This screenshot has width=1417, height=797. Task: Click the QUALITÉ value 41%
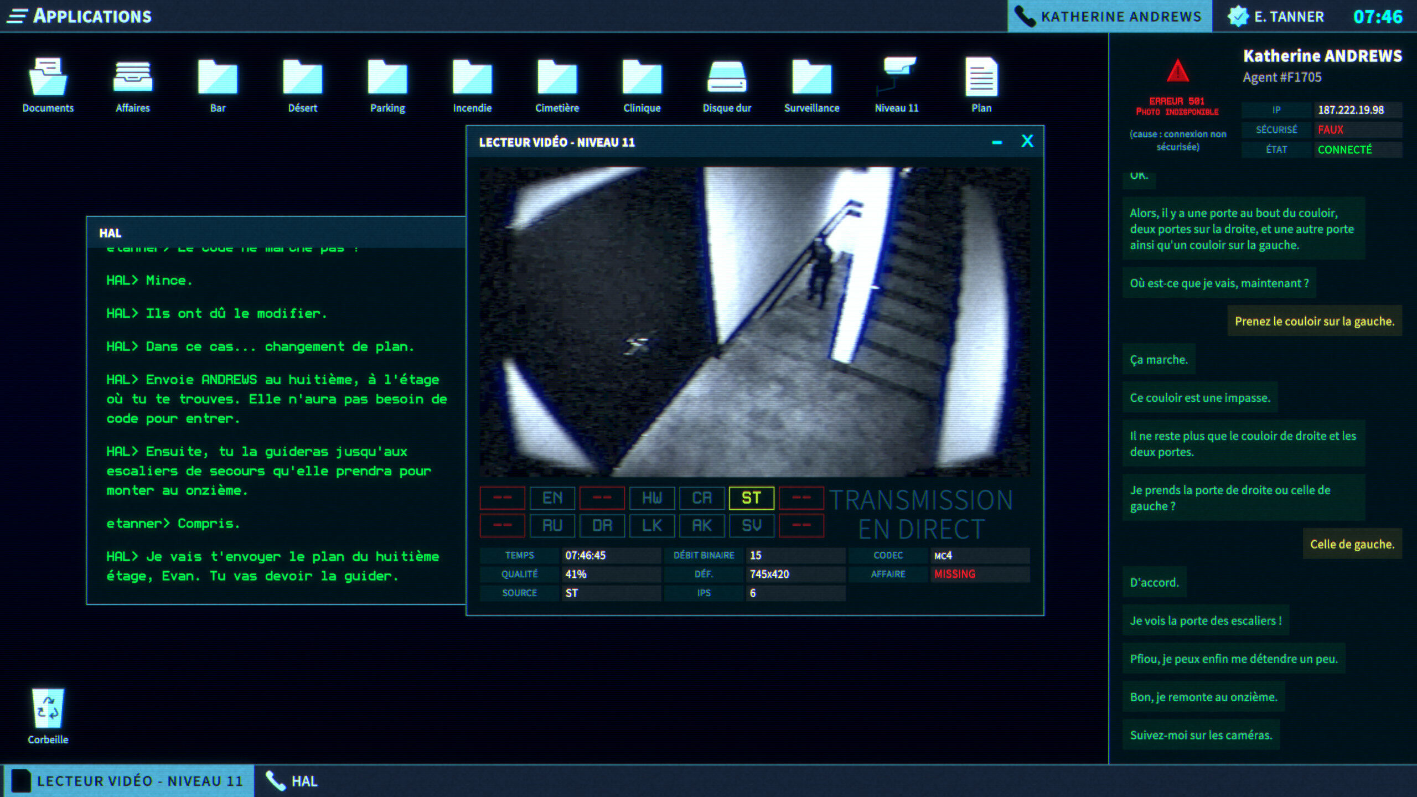pyautogui.click(x=611, y=575)
